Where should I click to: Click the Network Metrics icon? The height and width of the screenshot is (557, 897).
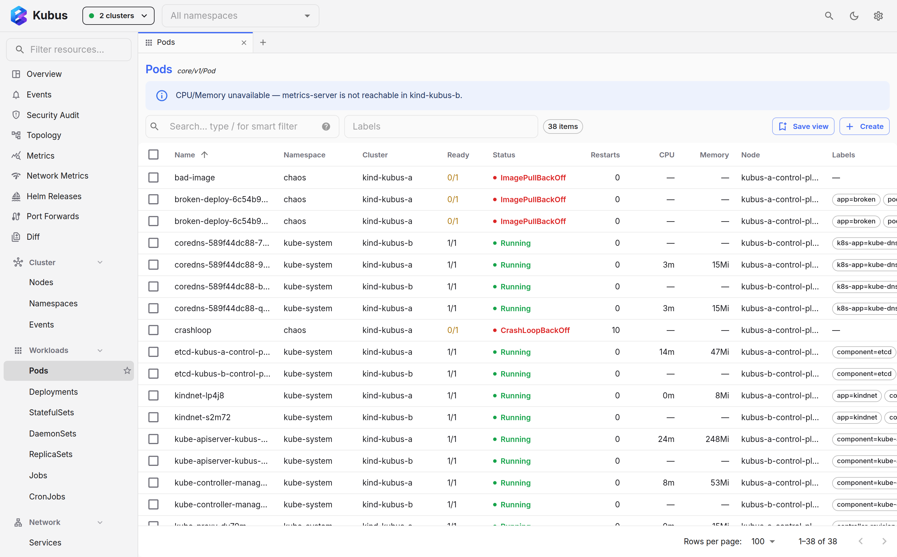tap(16, 176)
